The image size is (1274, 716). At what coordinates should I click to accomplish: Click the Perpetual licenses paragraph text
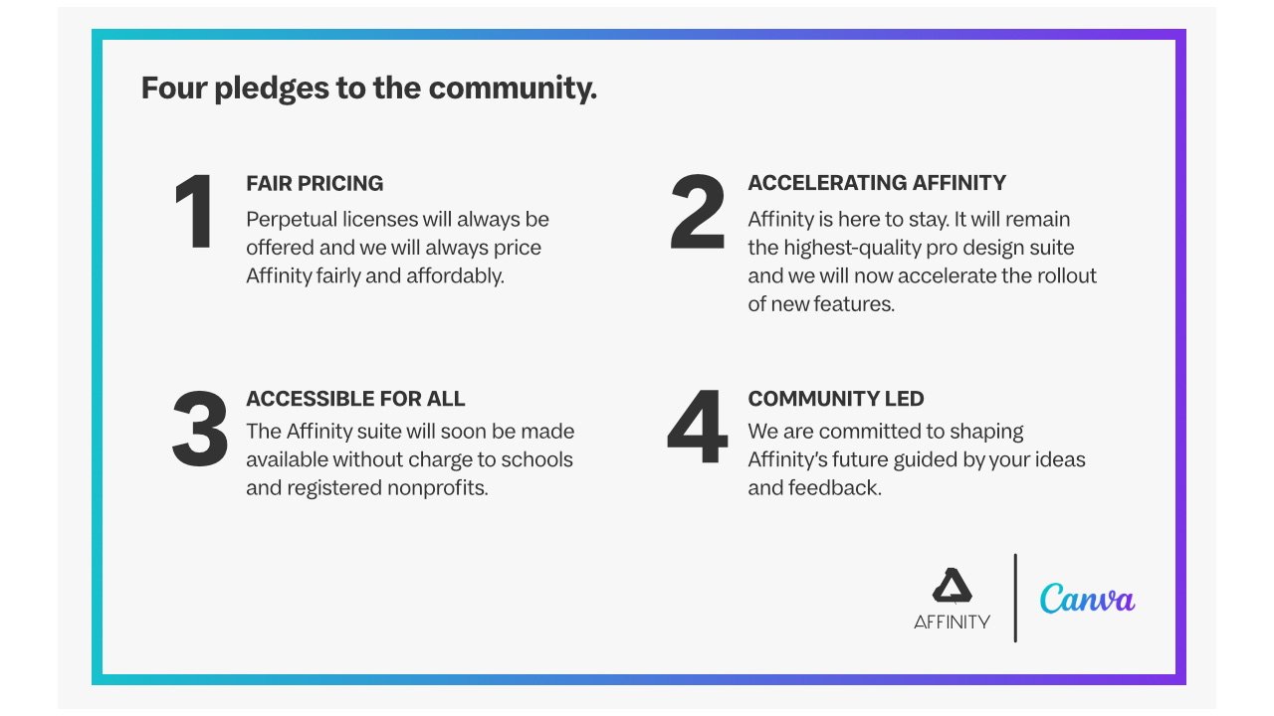(397, 248)
